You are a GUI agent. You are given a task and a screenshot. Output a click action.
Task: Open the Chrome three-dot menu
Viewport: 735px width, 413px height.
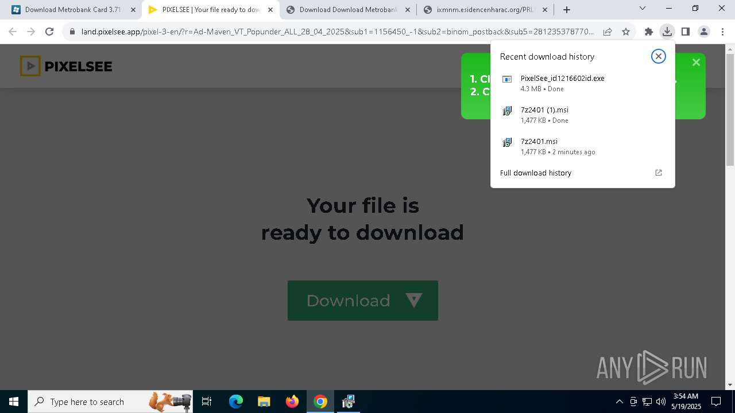click(x=722, y=32)
